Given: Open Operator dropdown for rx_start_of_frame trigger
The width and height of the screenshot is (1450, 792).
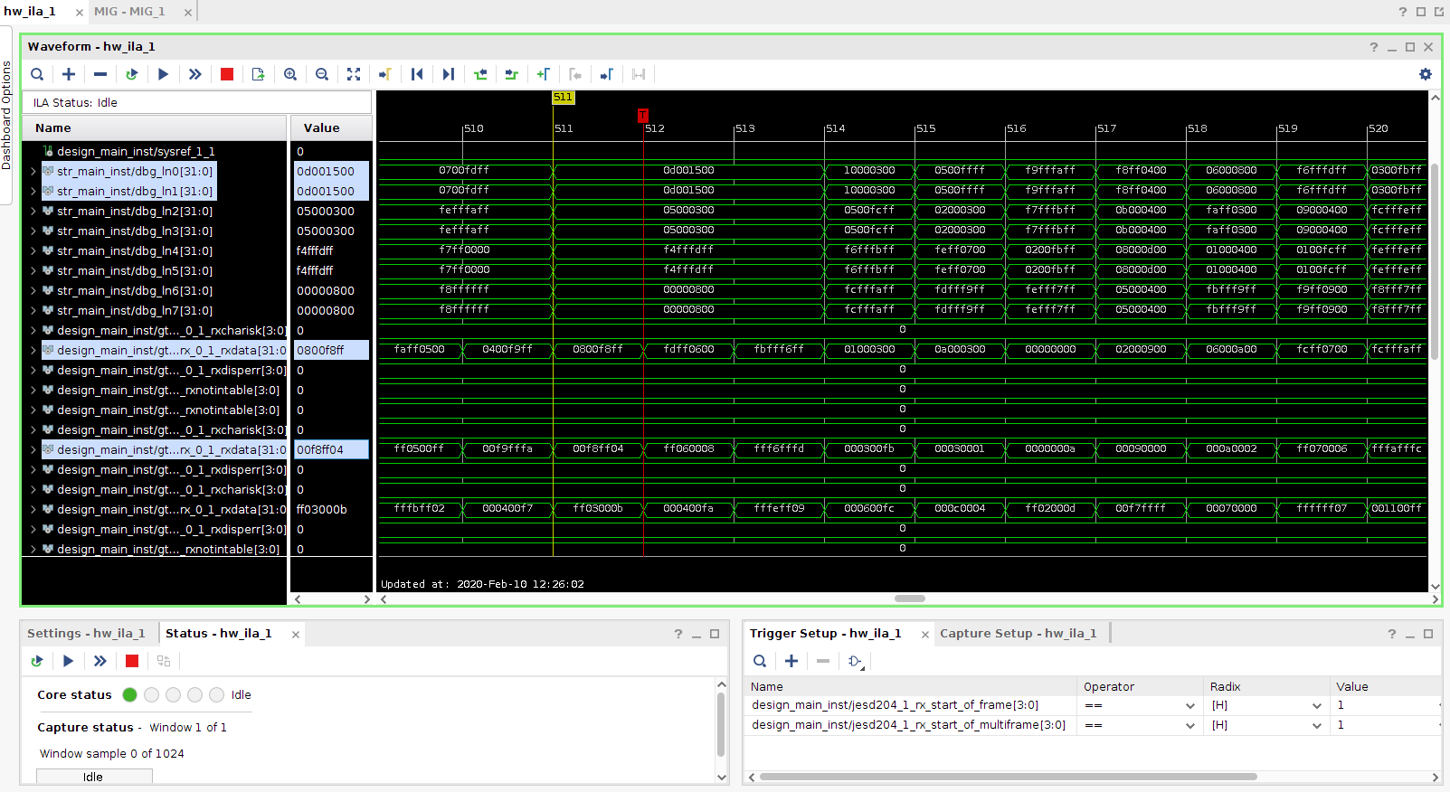Looking at the screenshot, I should tap(1189, 706).
